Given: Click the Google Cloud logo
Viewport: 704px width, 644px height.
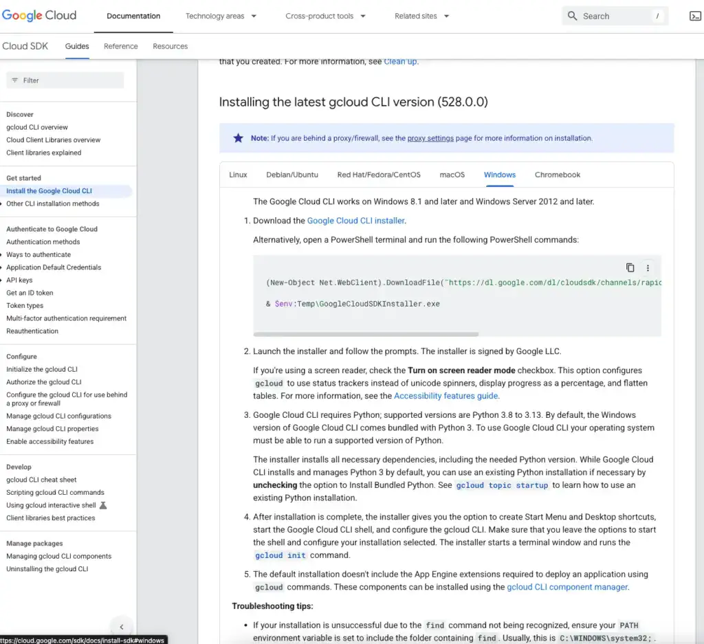Looking at the screenshot, I should [x=39, y=16].
